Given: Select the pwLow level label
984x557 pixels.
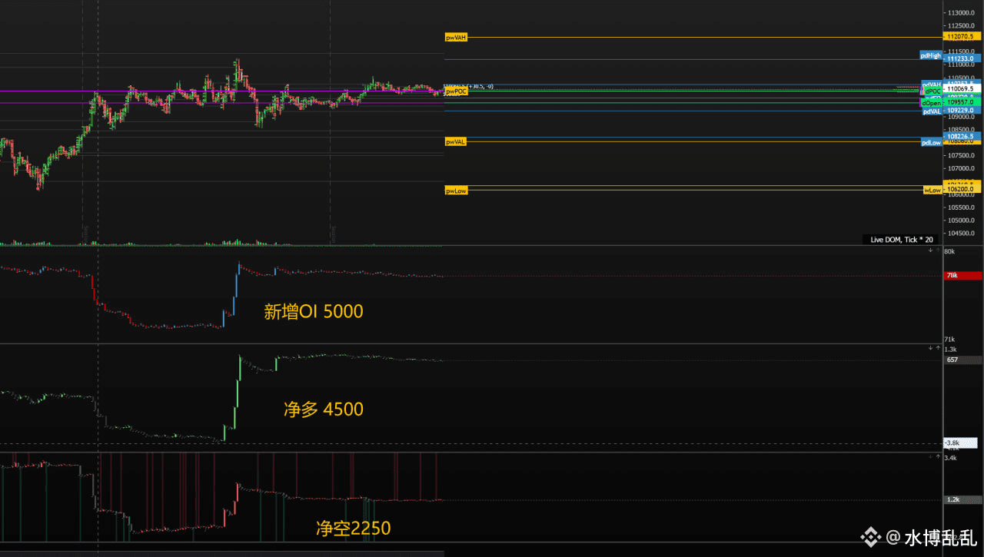Looking at the screenshot, I should (x=456, y=191).
